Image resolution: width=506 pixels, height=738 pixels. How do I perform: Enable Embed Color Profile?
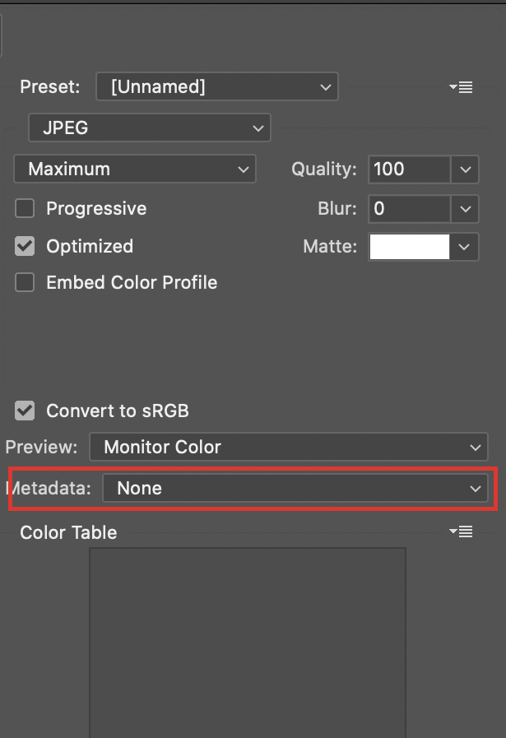tap(25, 282)
